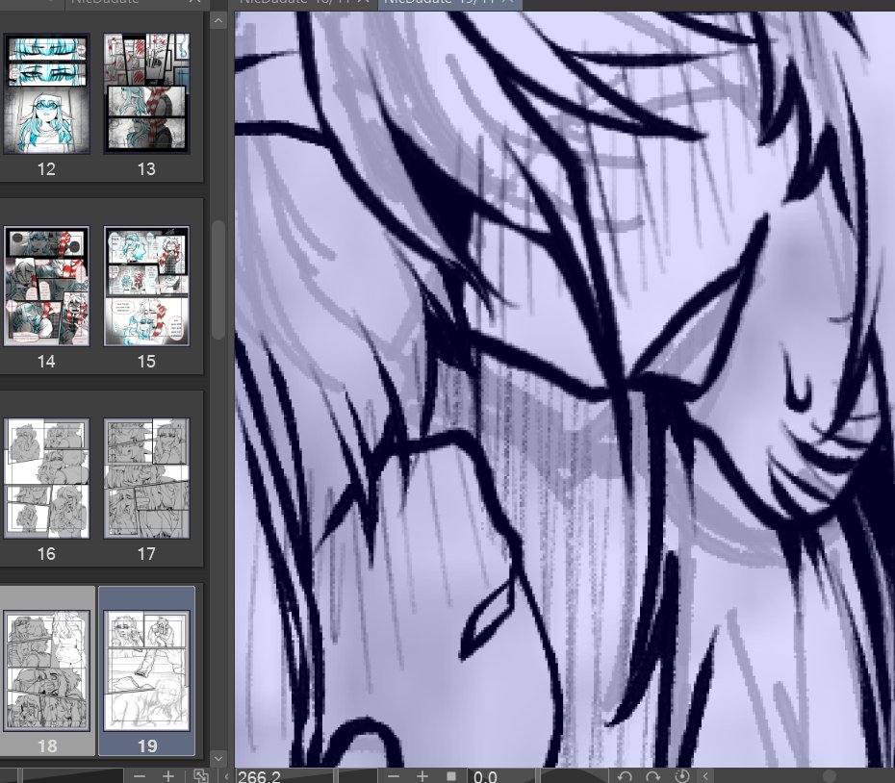895x783 pixels.
Task: Select the page 16 sketch thumbnail
Action: [46, 478]
